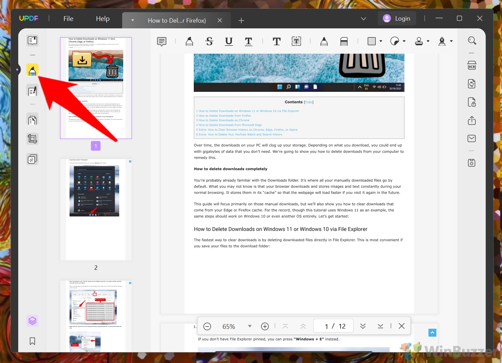Jump to the last page
The width and height of the screenshot is (502, 363).
(380, 326)
